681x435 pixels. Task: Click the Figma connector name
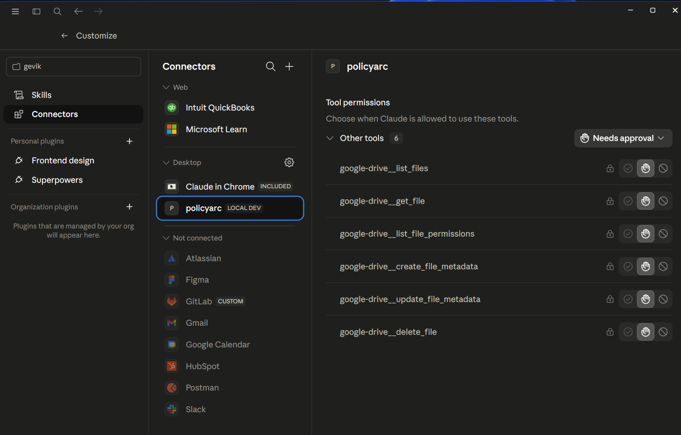tap(197, 280)
